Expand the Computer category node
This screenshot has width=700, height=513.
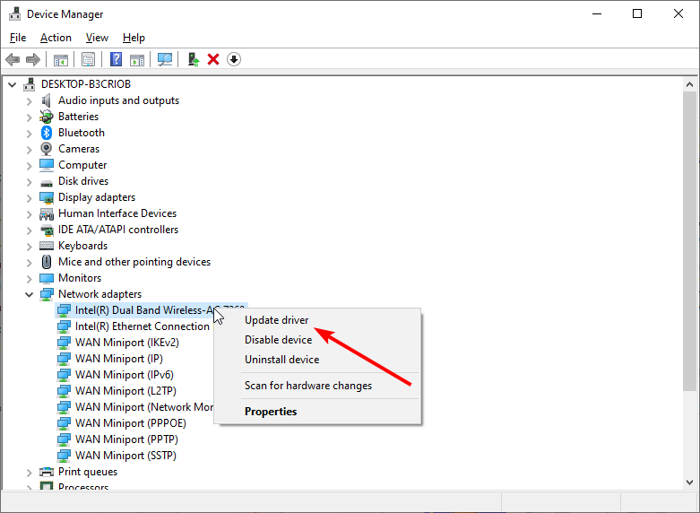[x=29, y=166]
